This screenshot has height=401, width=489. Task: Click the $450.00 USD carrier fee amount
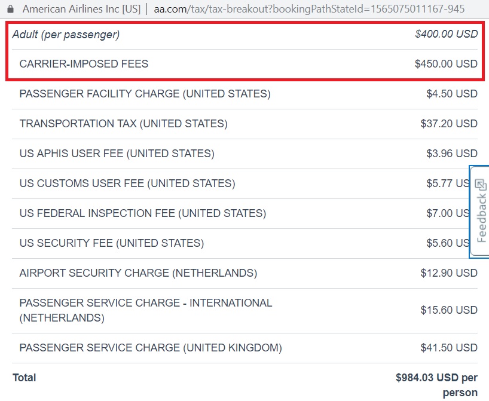446,64
